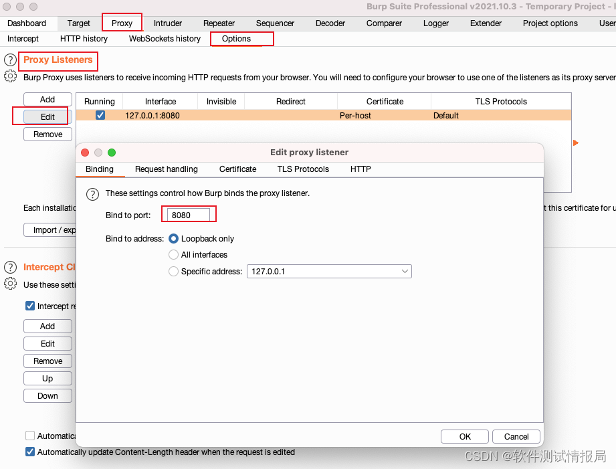Viewport: 616px width, 469px height.
Task: Click Edit button in Intercept rules section
Action: (47, 344)
